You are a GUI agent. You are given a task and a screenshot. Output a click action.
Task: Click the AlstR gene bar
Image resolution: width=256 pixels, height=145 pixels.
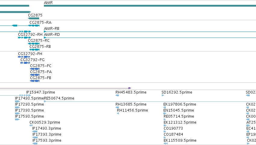pyautogui.click(x=150, y=6)
